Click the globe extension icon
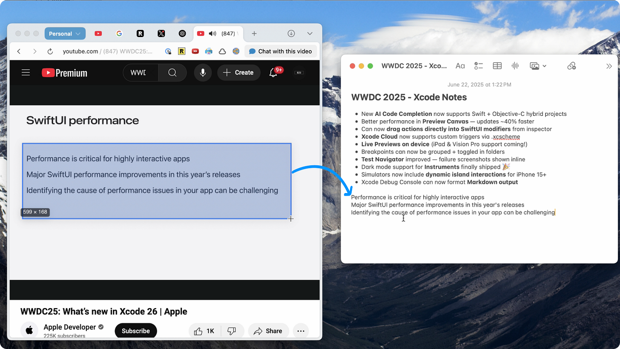620x349 pixels. coord(236,51)
